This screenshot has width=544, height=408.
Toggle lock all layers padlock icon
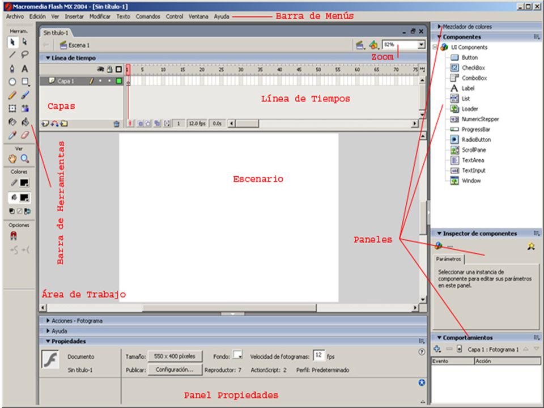pos(109,69)
